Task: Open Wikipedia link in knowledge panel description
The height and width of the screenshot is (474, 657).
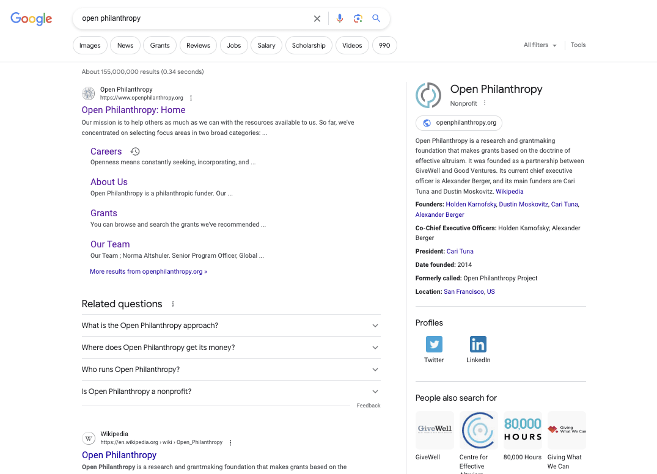Action: point(510,191)
